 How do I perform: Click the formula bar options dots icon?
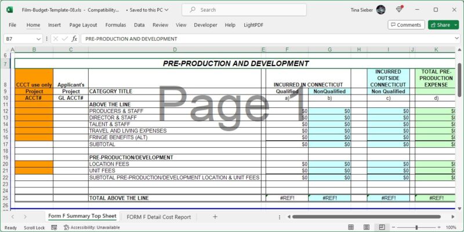point(47,39)
